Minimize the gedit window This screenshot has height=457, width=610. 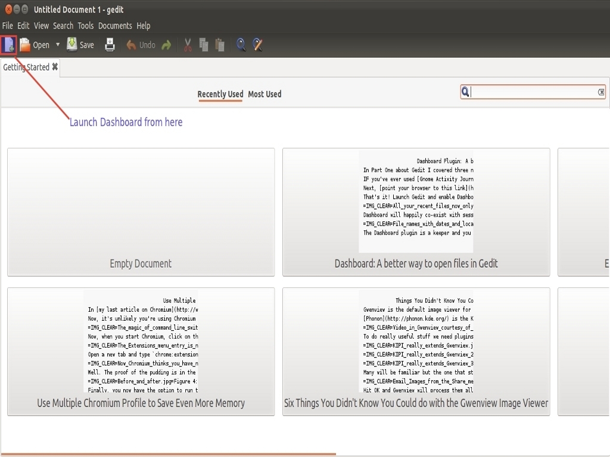(x=17, y=9)
